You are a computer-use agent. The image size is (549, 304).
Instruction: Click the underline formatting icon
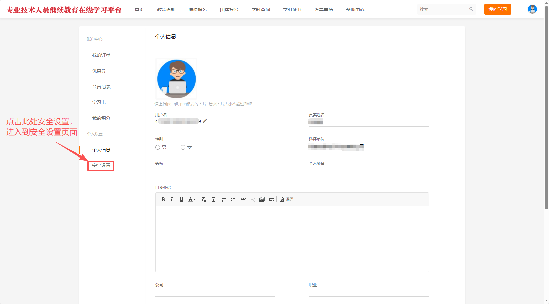(181, 199)
